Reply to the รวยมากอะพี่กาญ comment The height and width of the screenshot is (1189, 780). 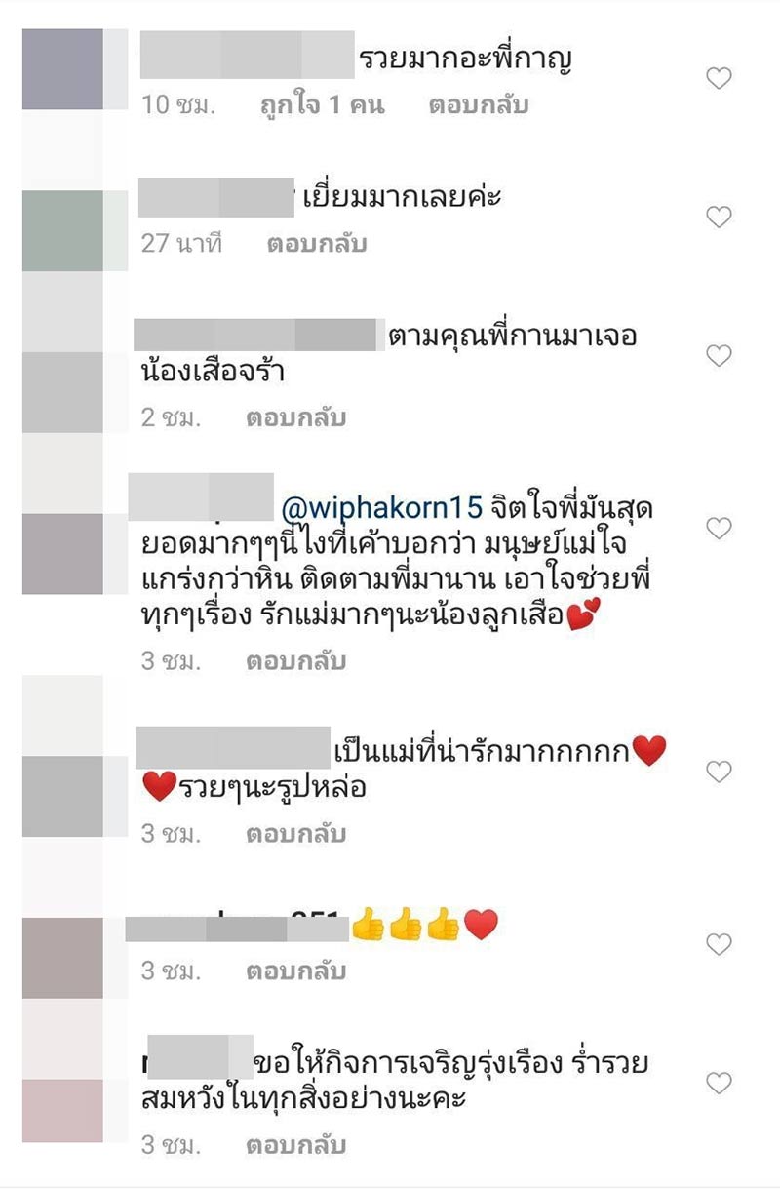479,105
